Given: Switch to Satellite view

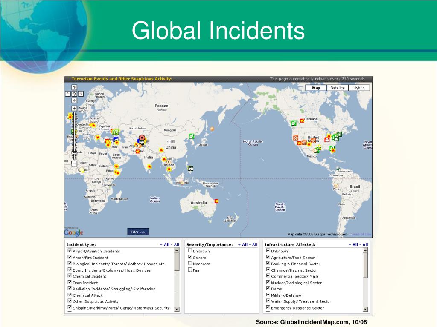Looking at the screenshot, I should coord(338,88).
